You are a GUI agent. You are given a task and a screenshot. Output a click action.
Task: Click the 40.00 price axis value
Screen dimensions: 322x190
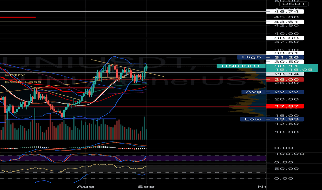point(286,34)
